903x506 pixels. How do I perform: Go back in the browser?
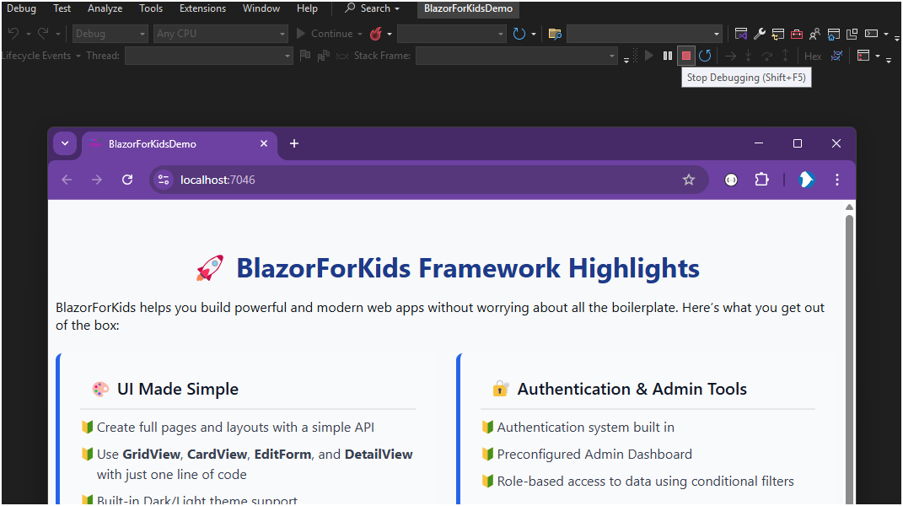coord(67,180)
